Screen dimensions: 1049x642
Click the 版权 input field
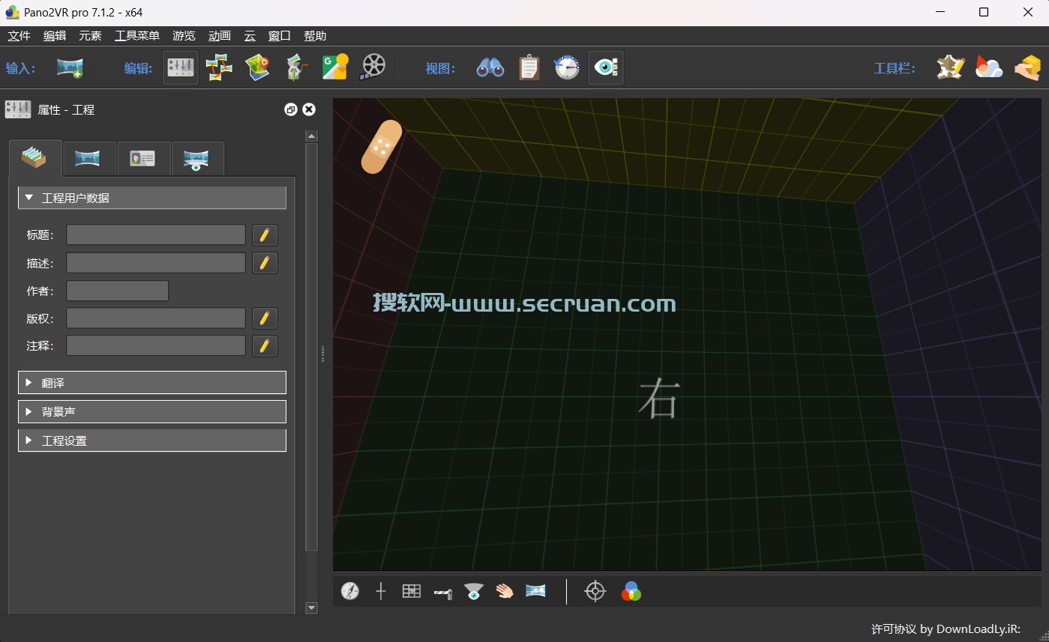click(156, 318)
